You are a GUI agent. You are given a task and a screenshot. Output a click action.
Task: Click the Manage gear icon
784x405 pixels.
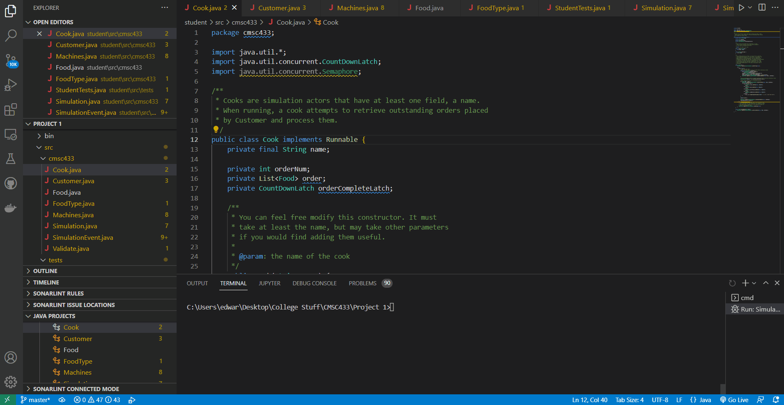point(11,382)
